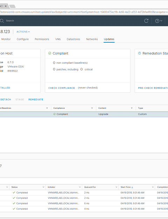168x219 pixels.
Task: Click the Remediation Status info icon
Action: pos(139,53)
